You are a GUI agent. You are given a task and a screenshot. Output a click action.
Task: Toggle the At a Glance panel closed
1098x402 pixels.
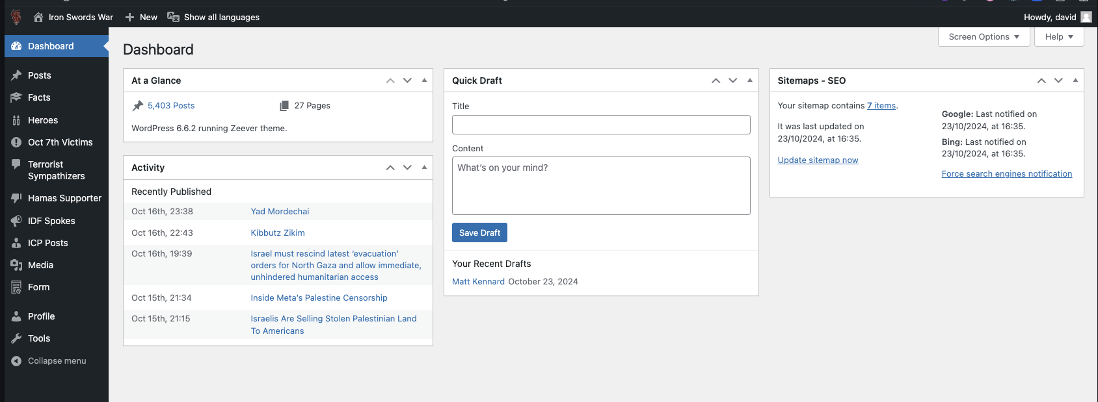tap(424, 81)
